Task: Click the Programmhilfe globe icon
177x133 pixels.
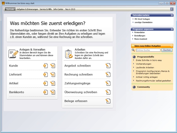Action: 134,57
